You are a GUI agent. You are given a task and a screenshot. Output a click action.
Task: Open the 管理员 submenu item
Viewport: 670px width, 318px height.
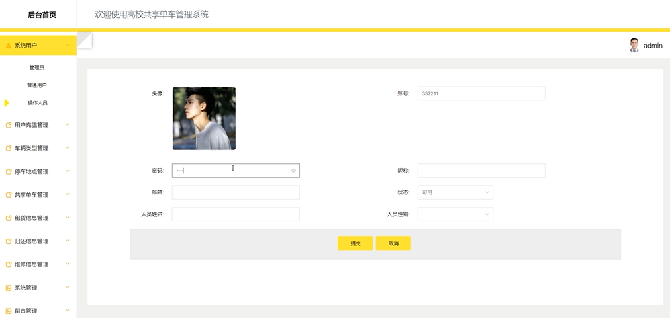point(37,68)
